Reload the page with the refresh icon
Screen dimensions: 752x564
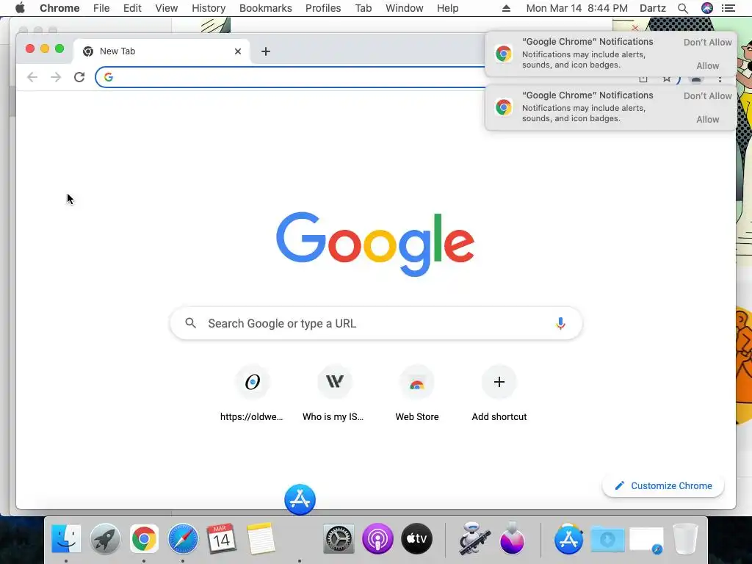tap(79, 76)
